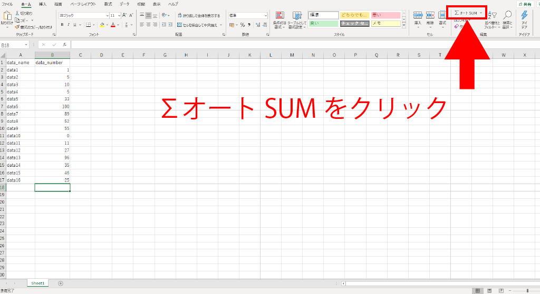
Task: Open Conditional Formatting (条件付き書式)
Action: coord(279,19)
